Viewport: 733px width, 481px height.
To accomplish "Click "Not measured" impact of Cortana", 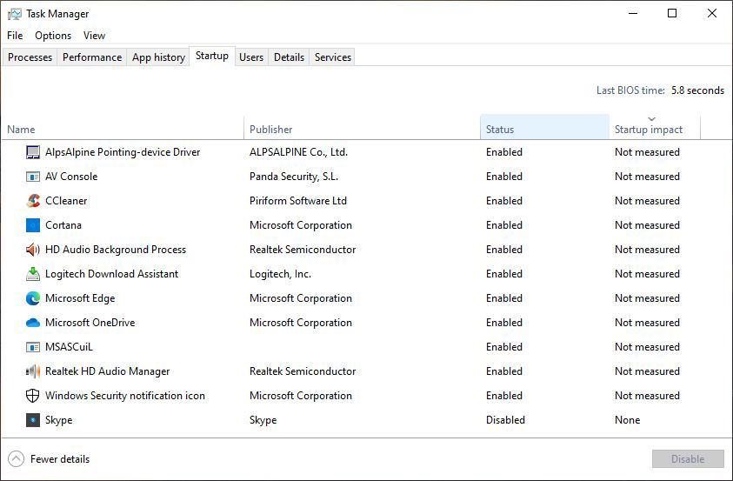I will (647, 225).
